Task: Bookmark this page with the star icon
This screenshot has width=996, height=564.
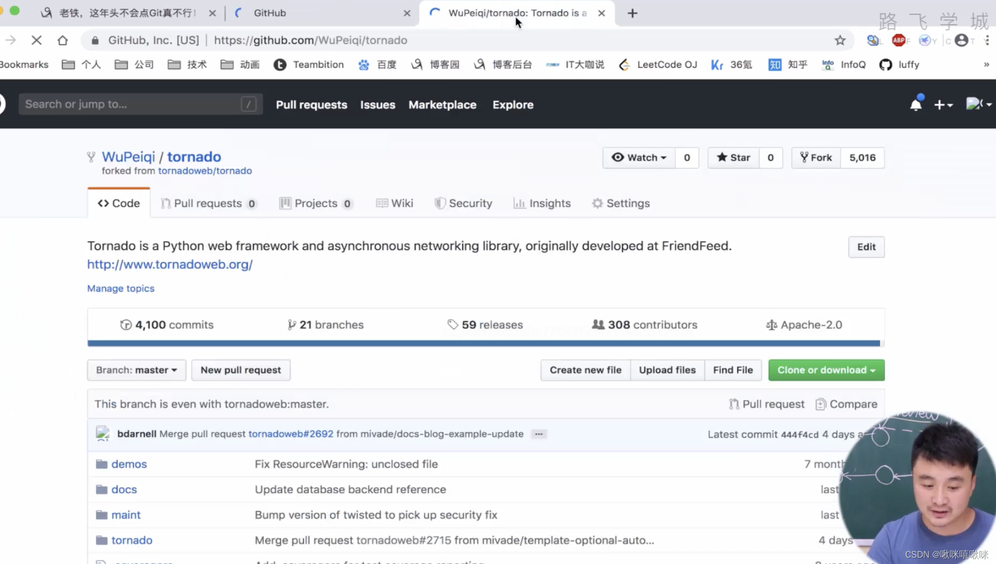Action: (840, 40)
